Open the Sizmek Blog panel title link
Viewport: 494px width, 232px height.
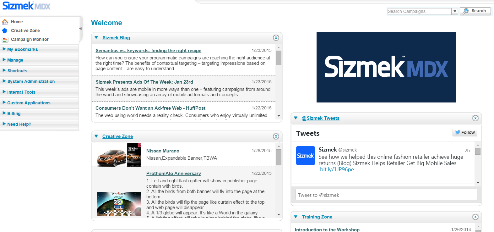(116, 38)
